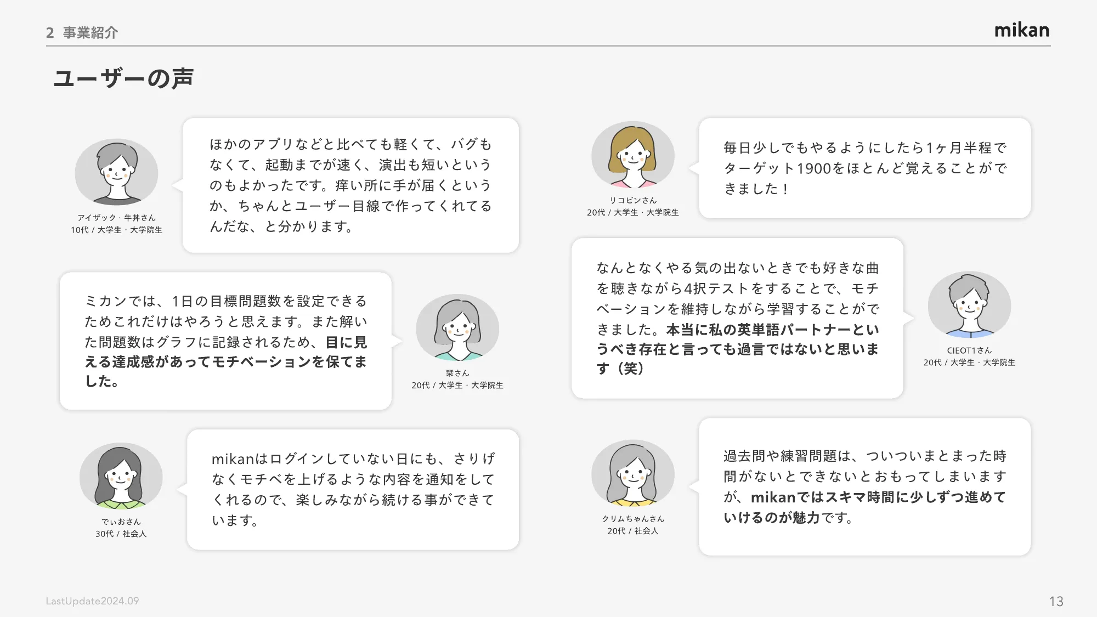The width and height of the screenshot is (1097, 617).
Task: Select the avatar of アイザック・牛丼さん
Action: point(117,173)
